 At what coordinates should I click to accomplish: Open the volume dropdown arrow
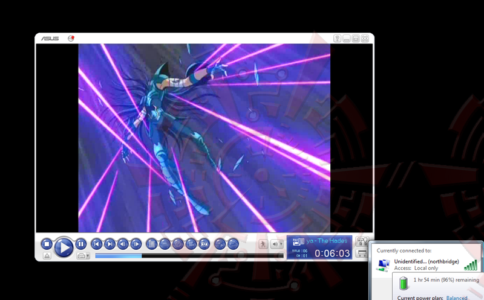pos(281,244)
